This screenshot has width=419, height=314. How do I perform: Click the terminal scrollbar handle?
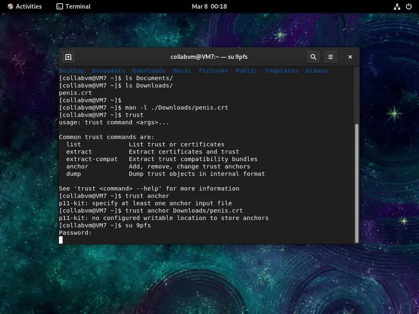[x=356, y=183]
